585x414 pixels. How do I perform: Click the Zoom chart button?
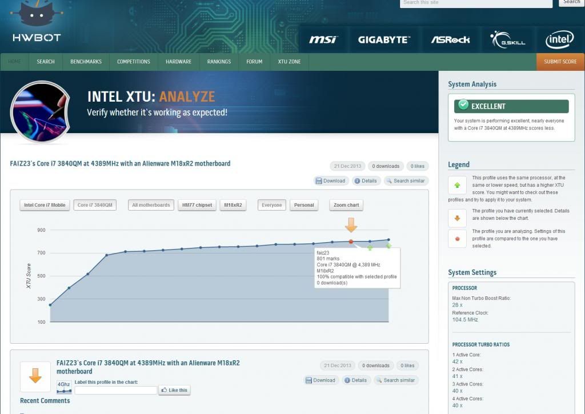pos(346,205)
